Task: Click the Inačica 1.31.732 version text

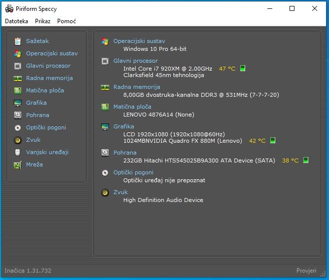Action: pos(28,271)
